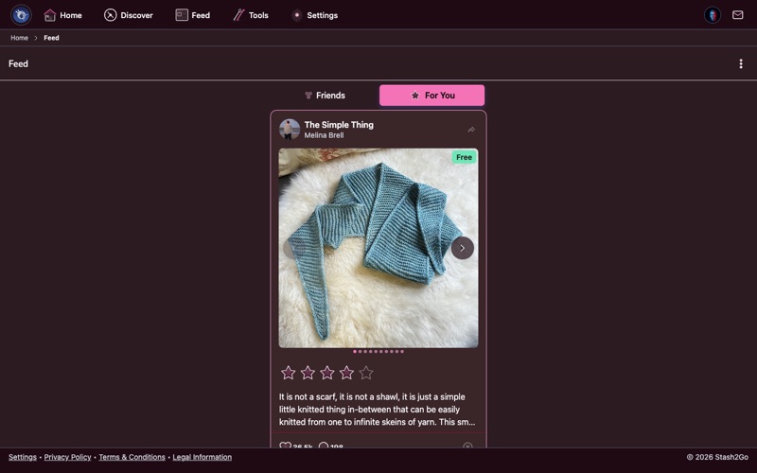This screenshot has width=757, height=473.
Task: Select the For You tab
Action: 431,96
